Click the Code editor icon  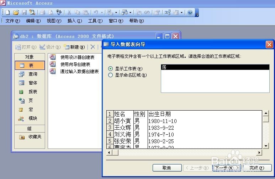(x=139, y=12)
